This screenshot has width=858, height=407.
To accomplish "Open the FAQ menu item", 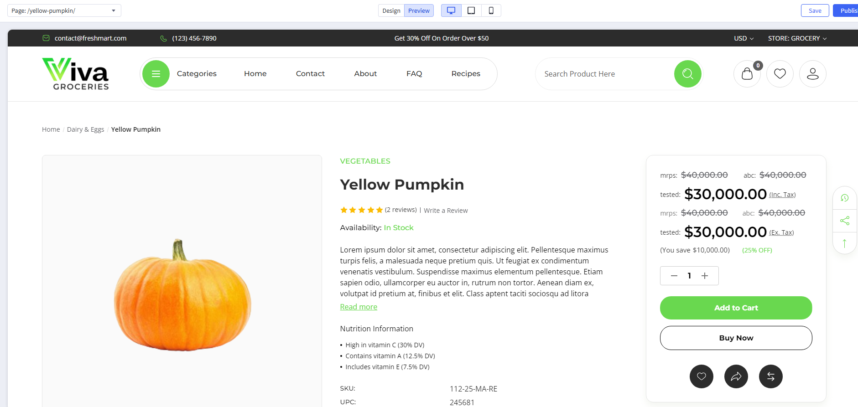I will (414, 74).
